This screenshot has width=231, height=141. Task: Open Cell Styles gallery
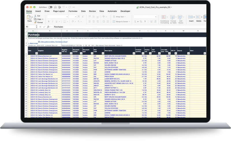click(181, 19)
